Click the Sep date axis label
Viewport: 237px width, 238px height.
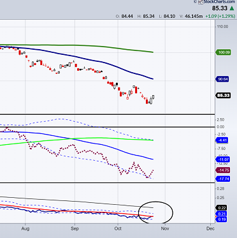75,229
